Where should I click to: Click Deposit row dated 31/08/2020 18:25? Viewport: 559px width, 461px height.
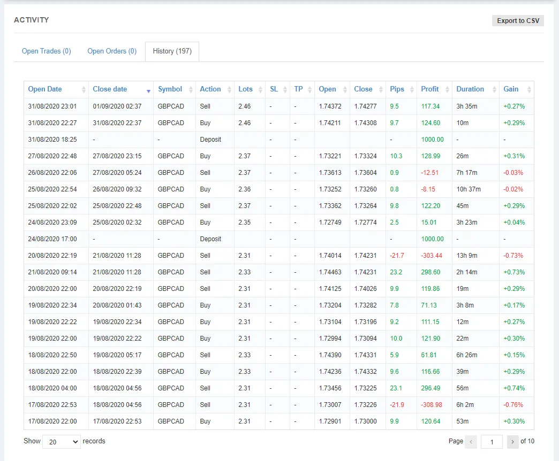(279, 140)
